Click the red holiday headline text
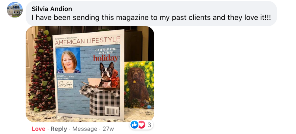Screen dimensions: 296x134 [106, 58]
